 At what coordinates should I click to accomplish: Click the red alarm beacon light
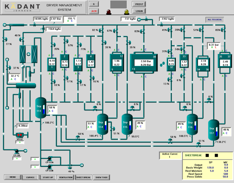click(109, 12)
